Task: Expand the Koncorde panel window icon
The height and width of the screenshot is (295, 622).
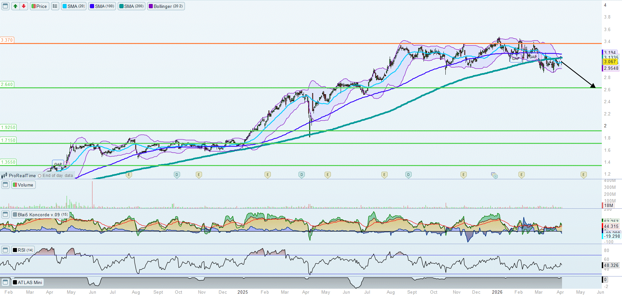Action: click(x=5, y=215)
